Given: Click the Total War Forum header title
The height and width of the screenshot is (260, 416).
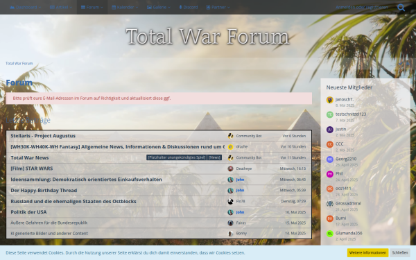Looking at the screenshot, I should [207, 36].
